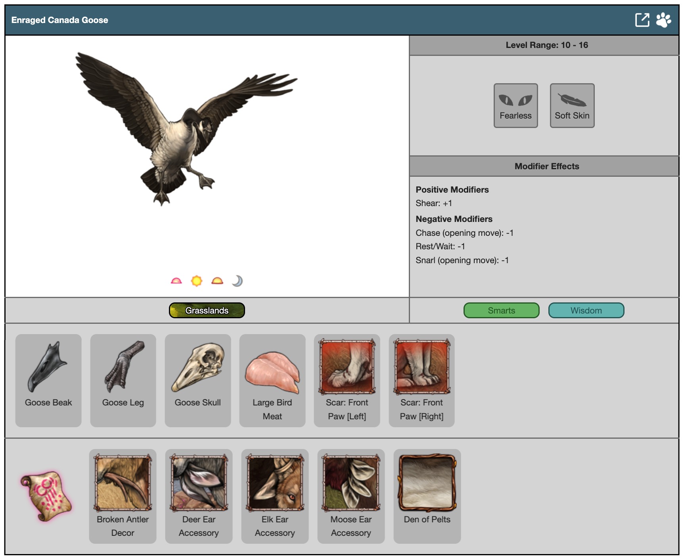
Task: Click the Grasslands biome tag
Action: pyautogui.click(x=207, y=310)
